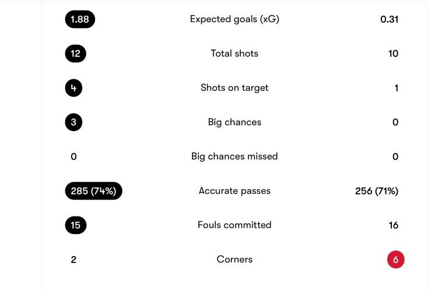The image size is (428, 291).
Task: Click the 10 total shots value
Action: (x=393, y=54)
